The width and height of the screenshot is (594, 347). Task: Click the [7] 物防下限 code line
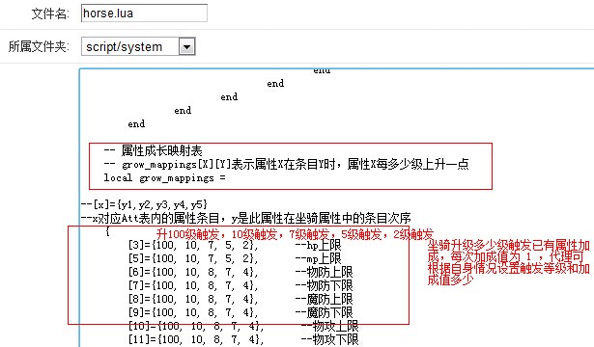tap(240, 285)
